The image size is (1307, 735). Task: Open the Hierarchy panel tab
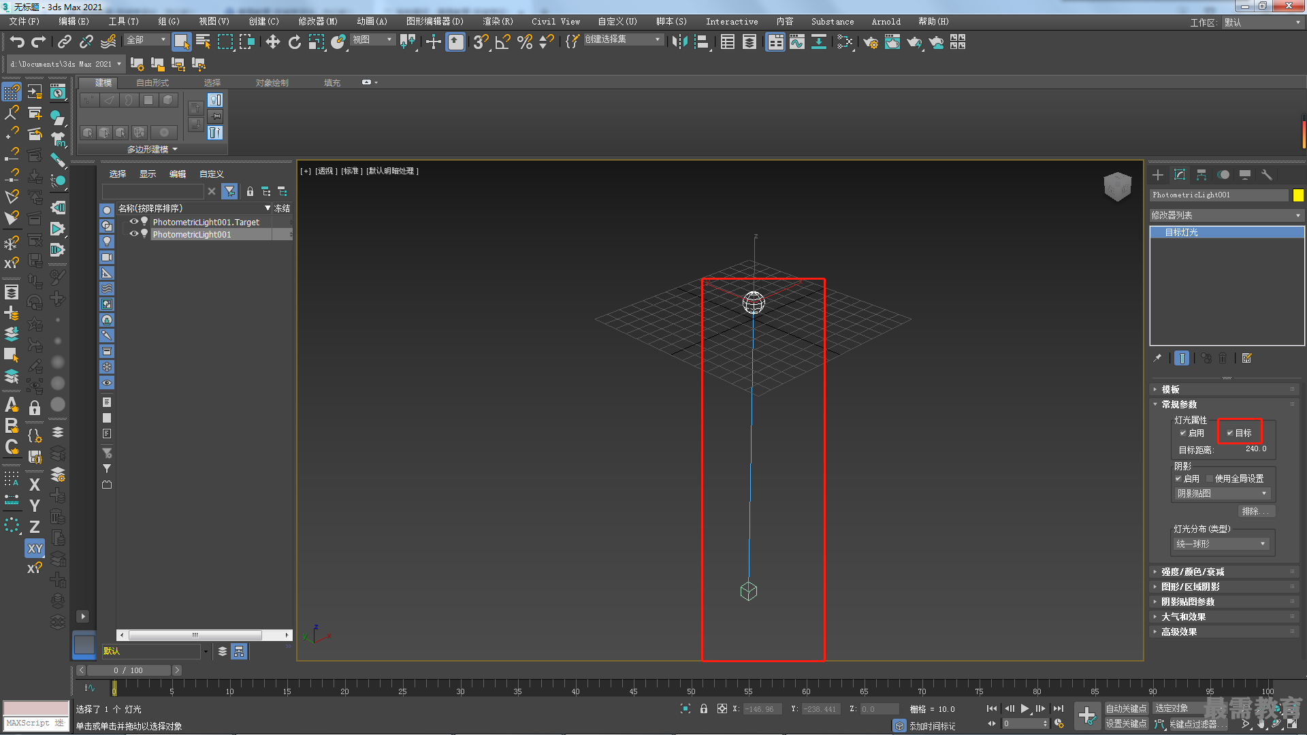coord(1201,175)
